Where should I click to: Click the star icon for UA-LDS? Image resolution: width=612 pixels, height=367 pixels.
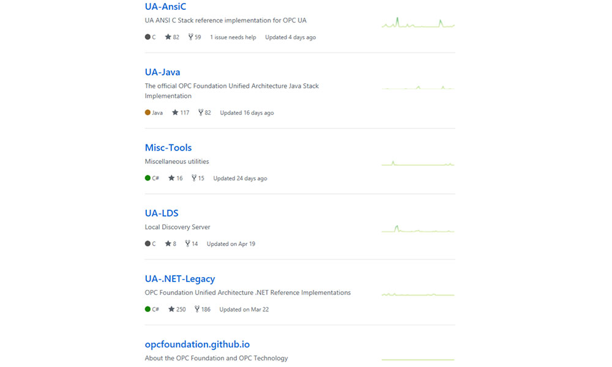168,244
